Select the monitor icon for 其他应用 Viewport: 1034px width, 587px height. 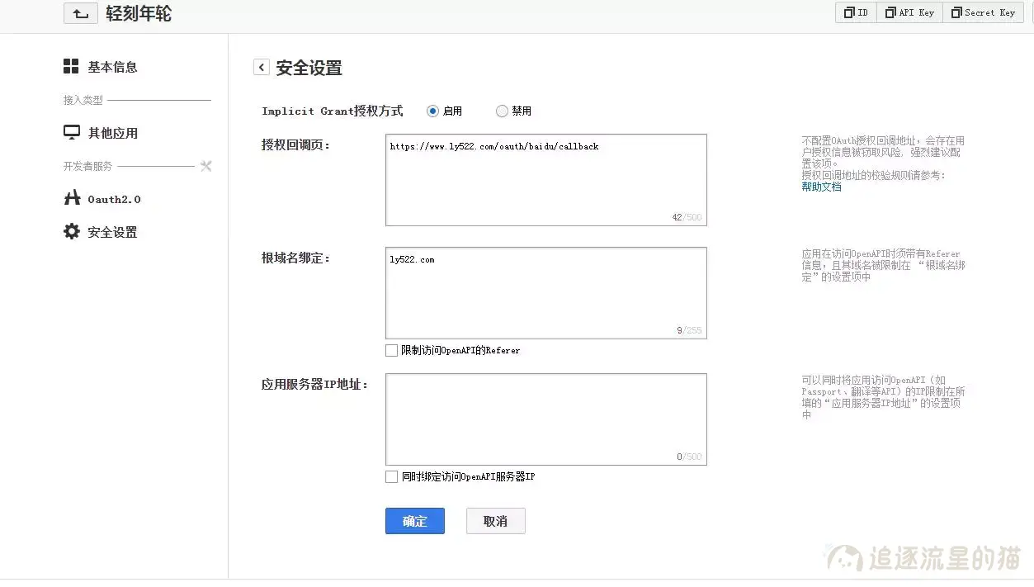72,132
